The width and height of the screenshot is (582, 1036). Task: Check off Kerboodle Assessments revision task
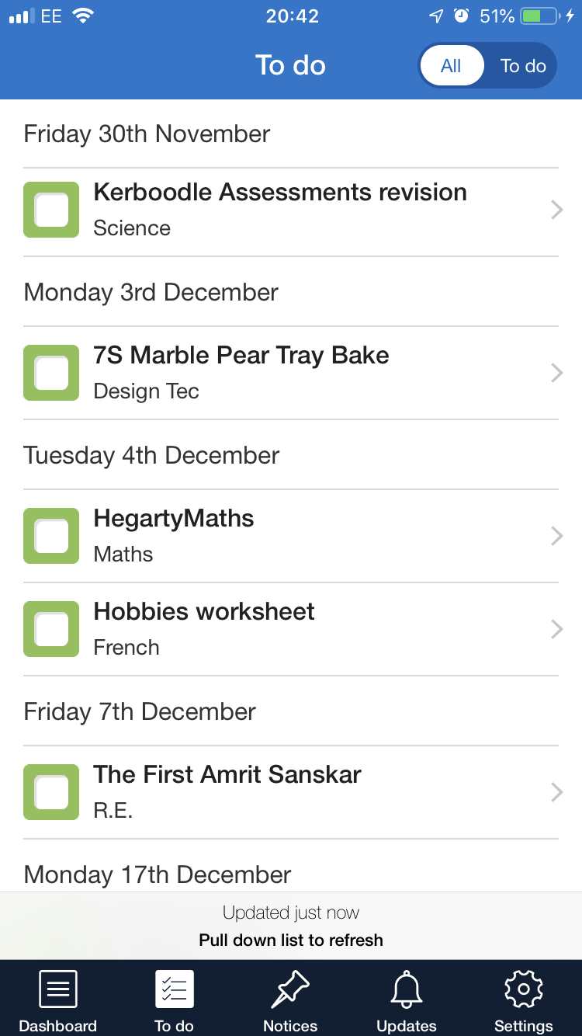point(51,210)
